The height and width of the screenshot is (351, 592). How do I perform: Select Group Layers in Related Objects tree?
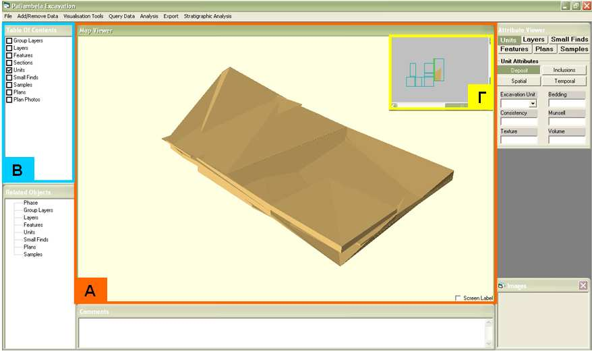[x=38, y=210]
